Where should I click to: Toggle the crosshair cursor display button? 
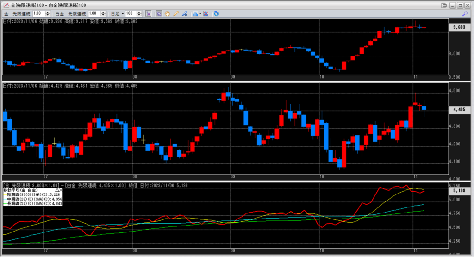coord(148,14)
